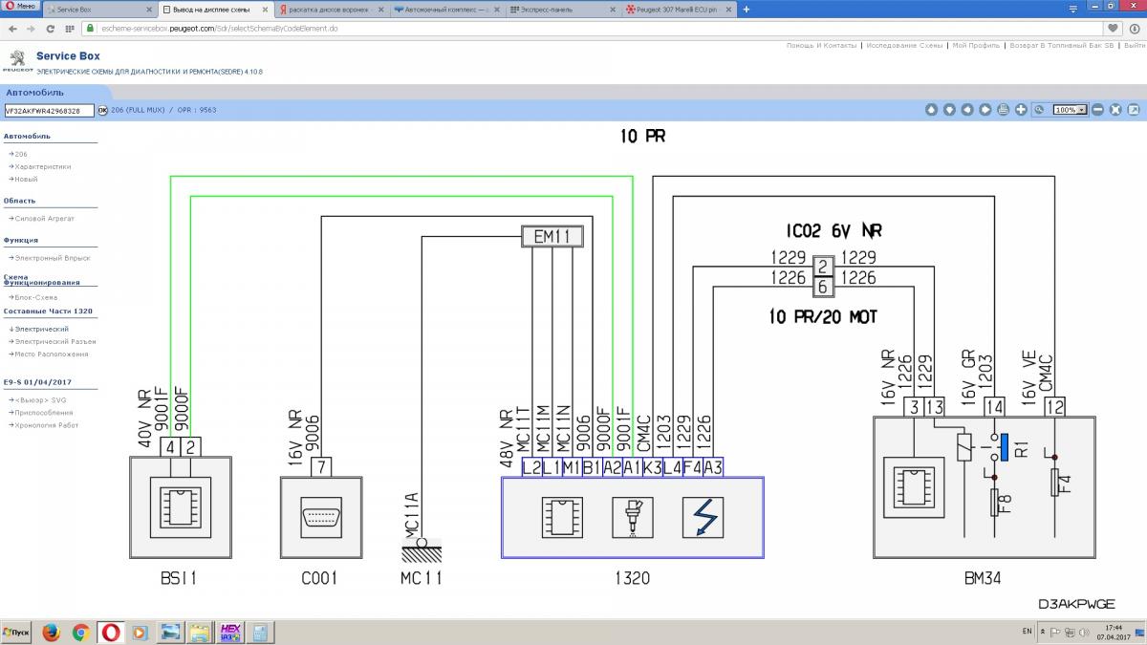Image resolution: width=1147 pixels, height=645 pixels.
Task: Open the <Выбор> SVG sidebar link
Action: [x=40, y=399]
